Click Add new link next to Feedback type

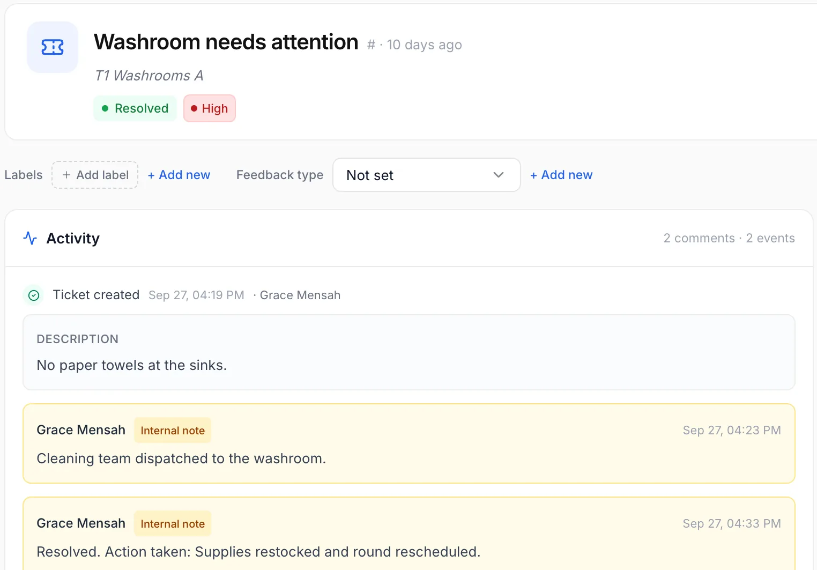point(561,175)
